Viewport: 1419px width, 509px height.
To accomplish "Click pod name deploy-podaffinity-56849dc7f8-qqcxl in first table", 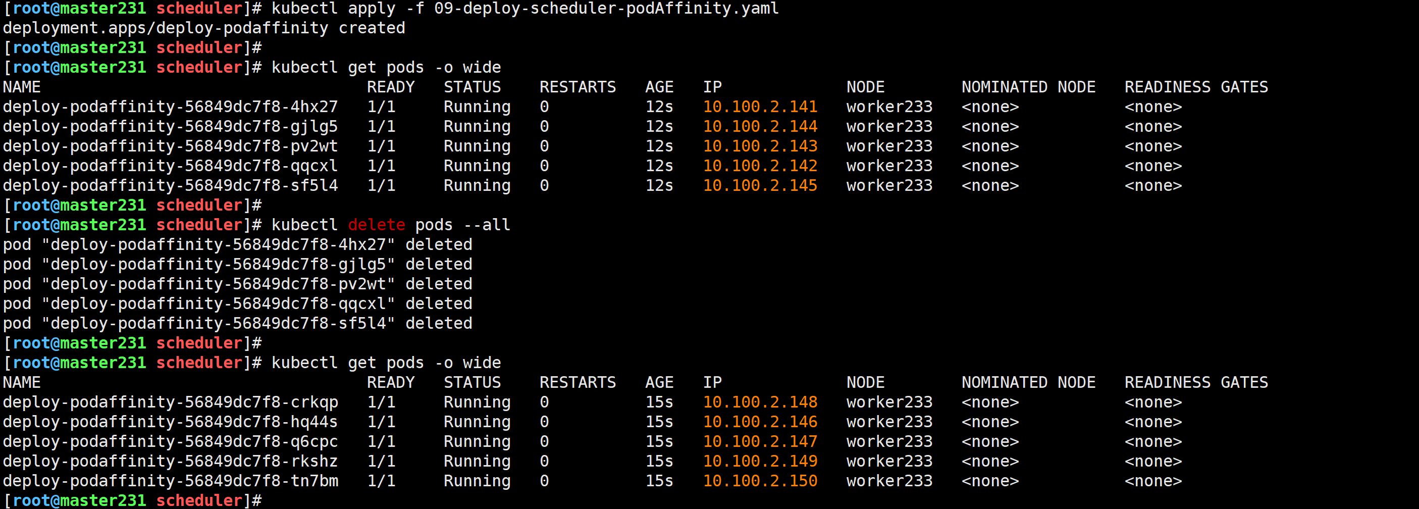I will click(170, 166).
